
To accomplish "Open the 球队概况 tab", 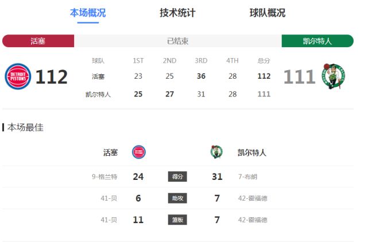I will coord(268,13).
